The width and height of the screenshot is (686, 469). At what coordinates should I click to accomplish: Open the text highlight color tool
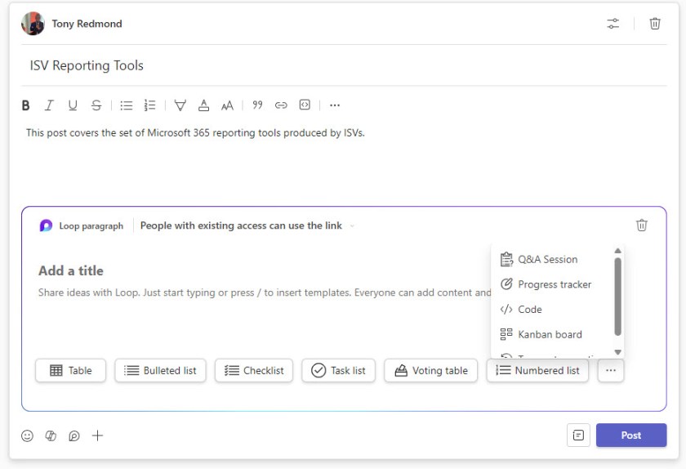pos(180,105)
